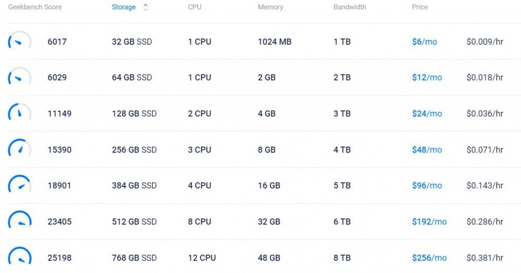Sort by the Geekbench Score header

click(35, 7)
